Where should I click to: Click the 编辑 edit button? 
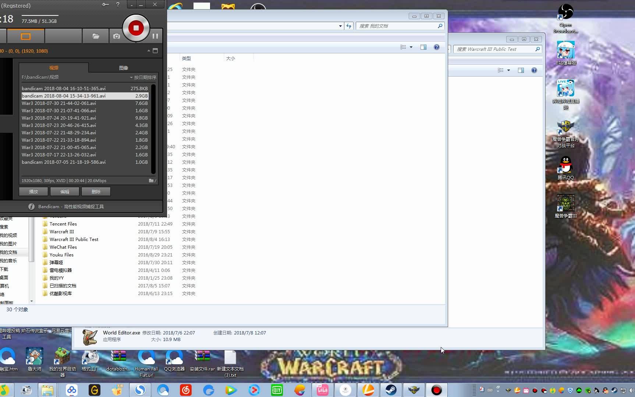point(65,191)
